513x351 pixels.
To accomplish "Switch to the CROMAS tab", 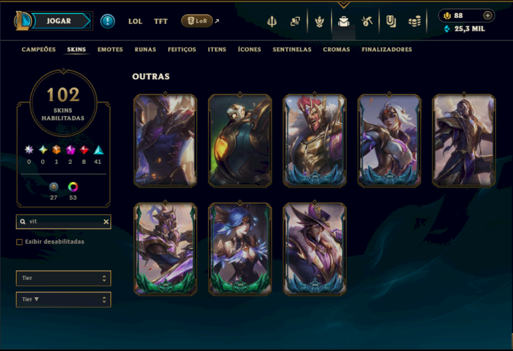I will (x=336, y=49).
